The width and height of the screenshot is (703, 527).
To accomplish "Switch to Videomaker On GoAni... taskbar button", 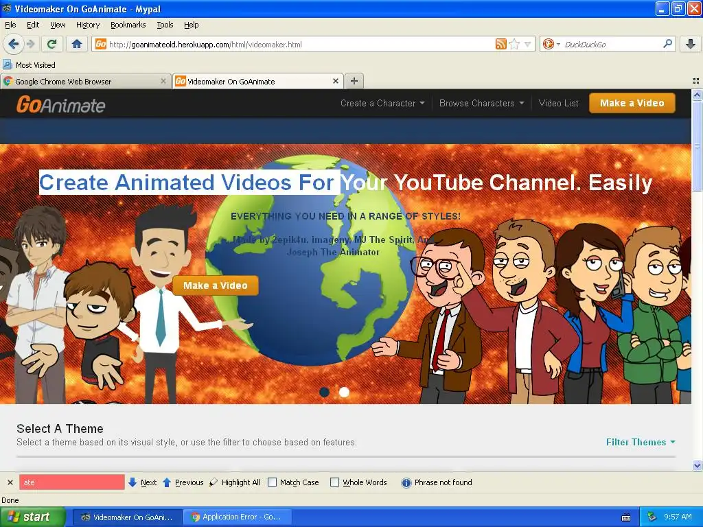I will [x=127, y=517].
